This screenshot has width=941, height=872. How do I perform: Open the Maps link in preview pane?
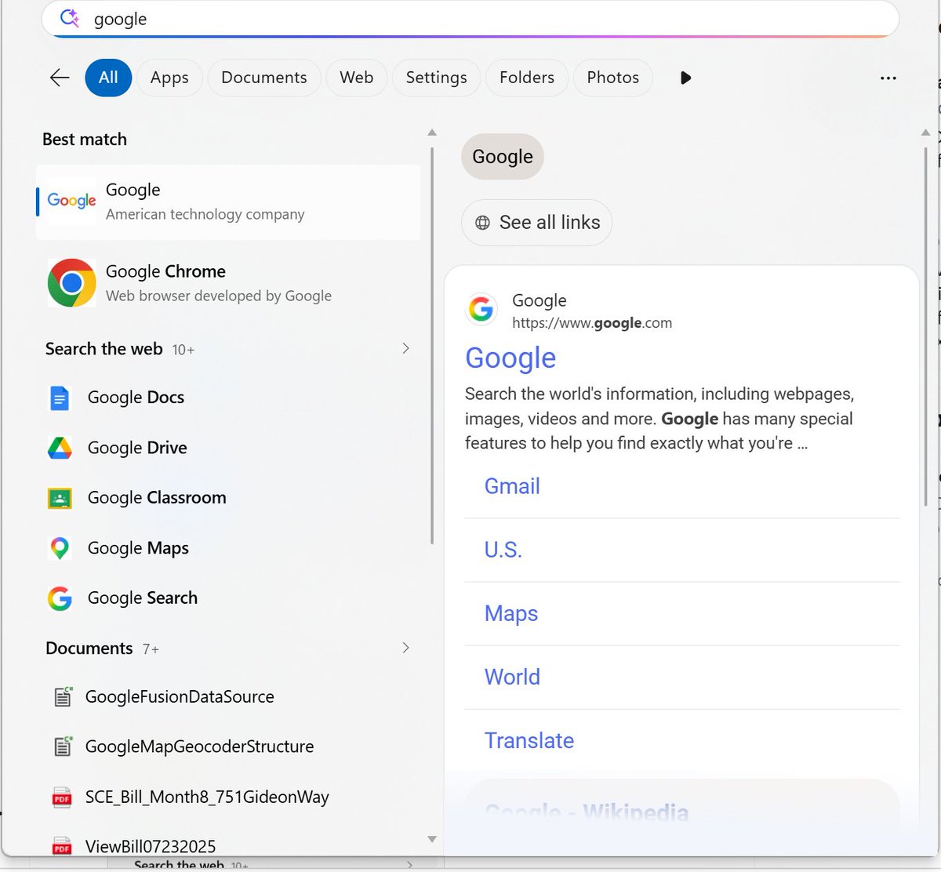[x=511, y=613]
